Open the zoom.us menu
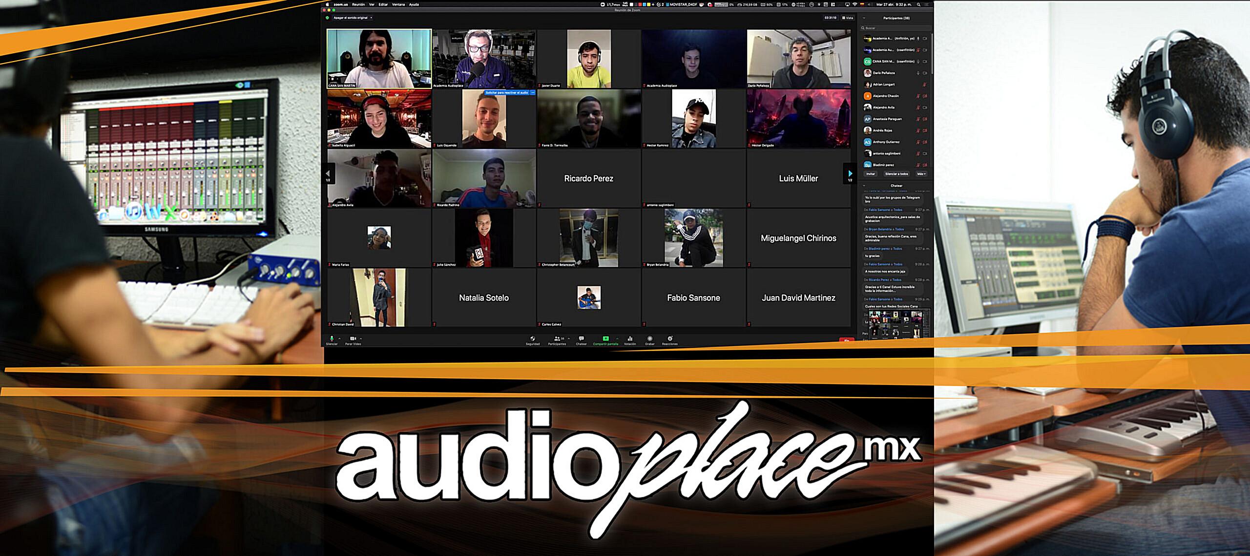Screen dimensions: 1250x556 tap(341, 4)
